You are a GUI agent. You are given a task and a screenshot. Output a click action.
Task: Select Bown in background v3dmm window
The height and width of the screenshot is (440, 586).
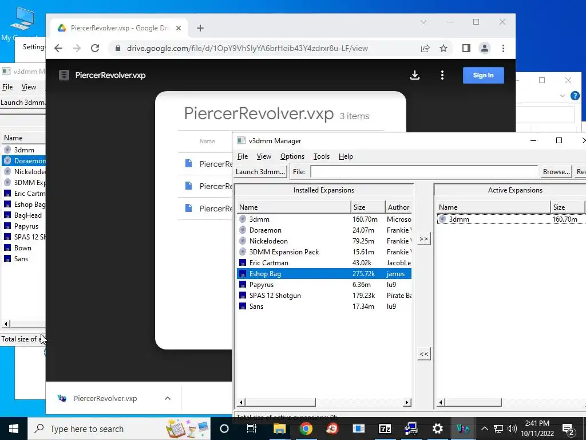(x=24, y=247)
